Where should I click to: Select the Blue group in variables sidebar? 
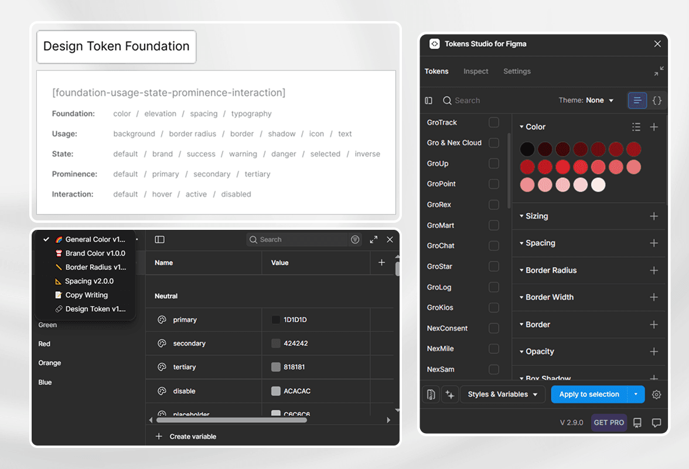point(45,382)
